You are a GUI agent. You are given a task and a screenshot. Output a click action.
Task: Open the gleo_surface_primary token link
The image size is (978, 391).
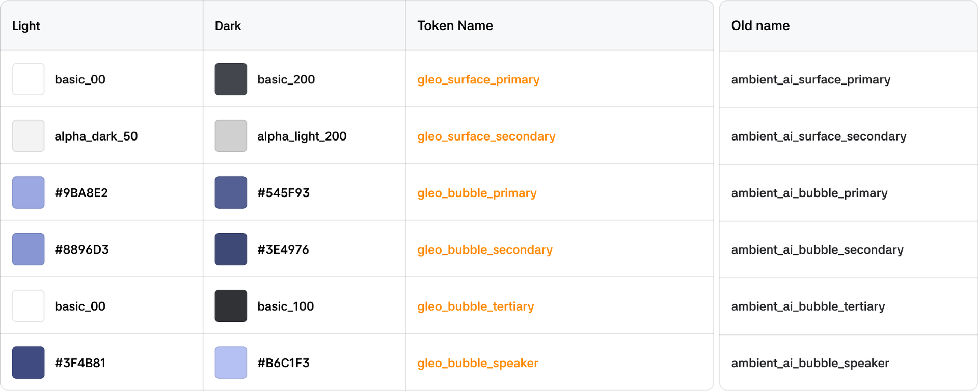coord(478,79)
